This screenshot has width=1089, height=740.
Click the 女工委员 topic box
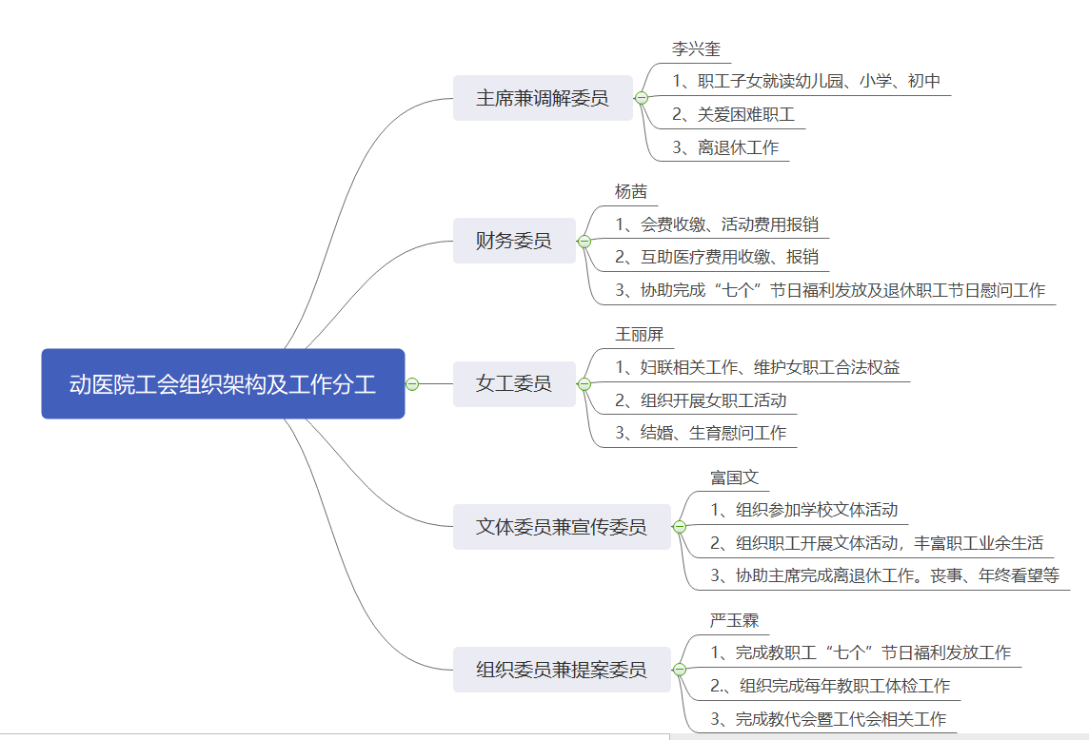click(x=514, y=384)
